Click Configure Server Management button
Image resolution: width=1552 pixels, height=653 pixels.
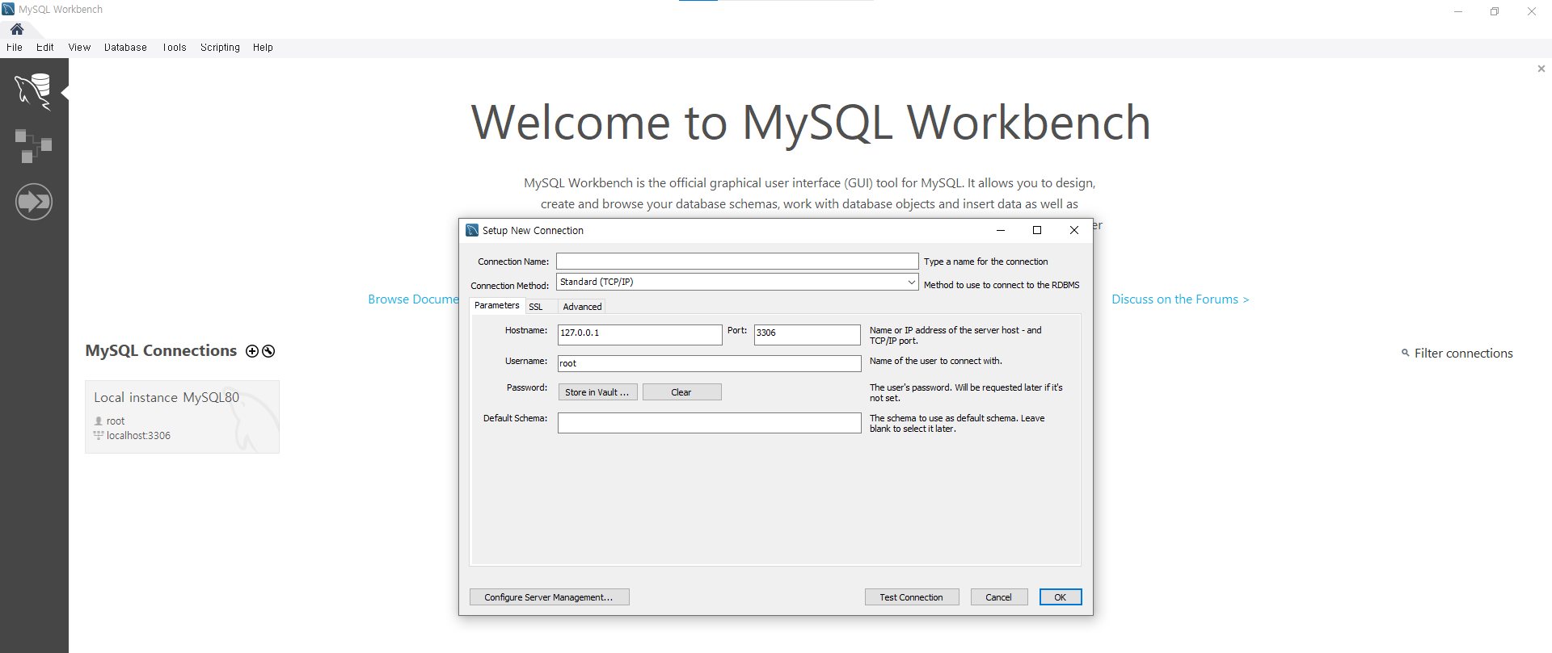(x=549, y=597)
